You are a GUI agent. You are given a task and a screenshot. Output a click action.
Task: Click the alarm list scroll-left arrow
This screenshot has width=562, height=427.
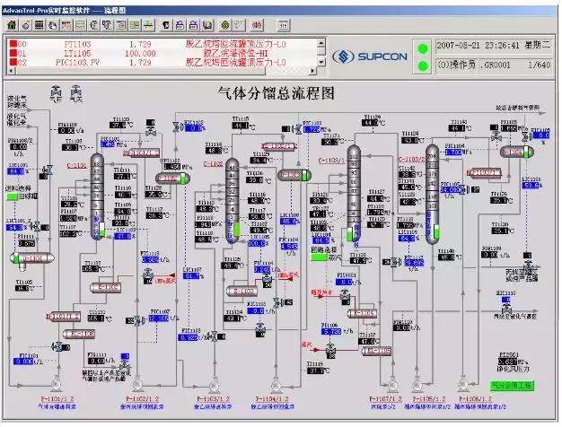click(11, 71)
